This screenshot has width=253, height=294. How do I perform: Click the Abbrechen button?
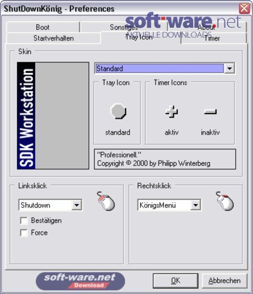click(x=224, y=281)
